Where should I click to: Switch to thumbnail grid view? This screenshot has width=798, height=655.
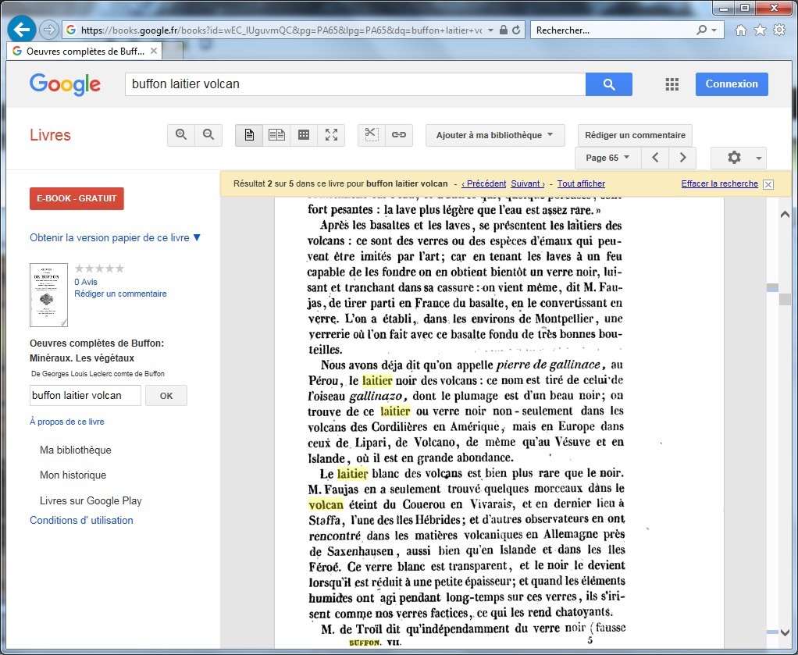tap(304, 135)
